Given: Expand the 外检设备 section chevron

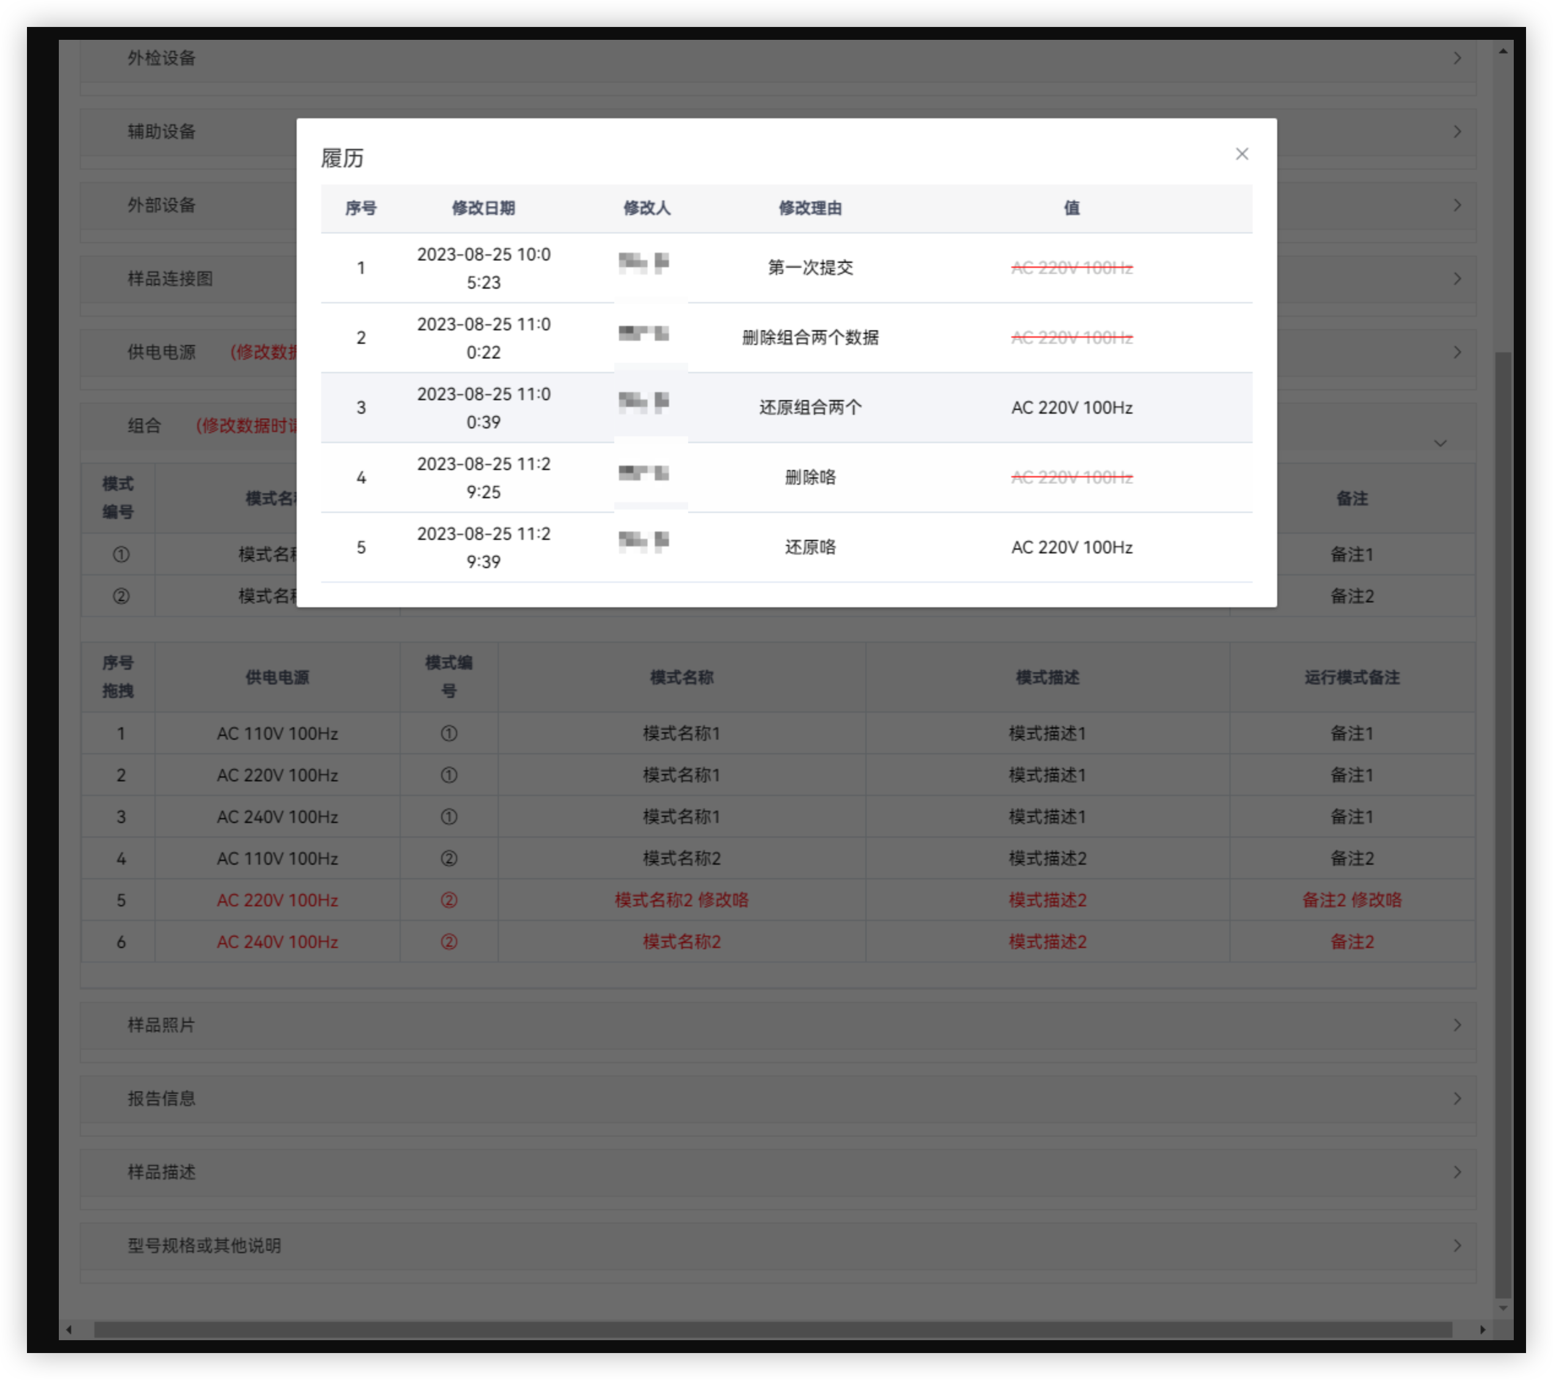Looking at the screenshot, I should [x=1457, y=58].
